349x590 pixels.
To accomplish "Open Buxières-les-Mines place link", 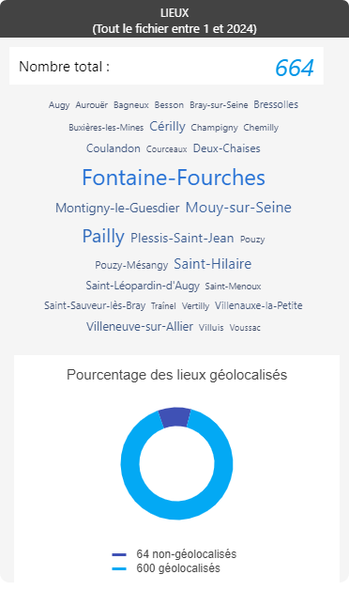I will [x=106, y=128].
